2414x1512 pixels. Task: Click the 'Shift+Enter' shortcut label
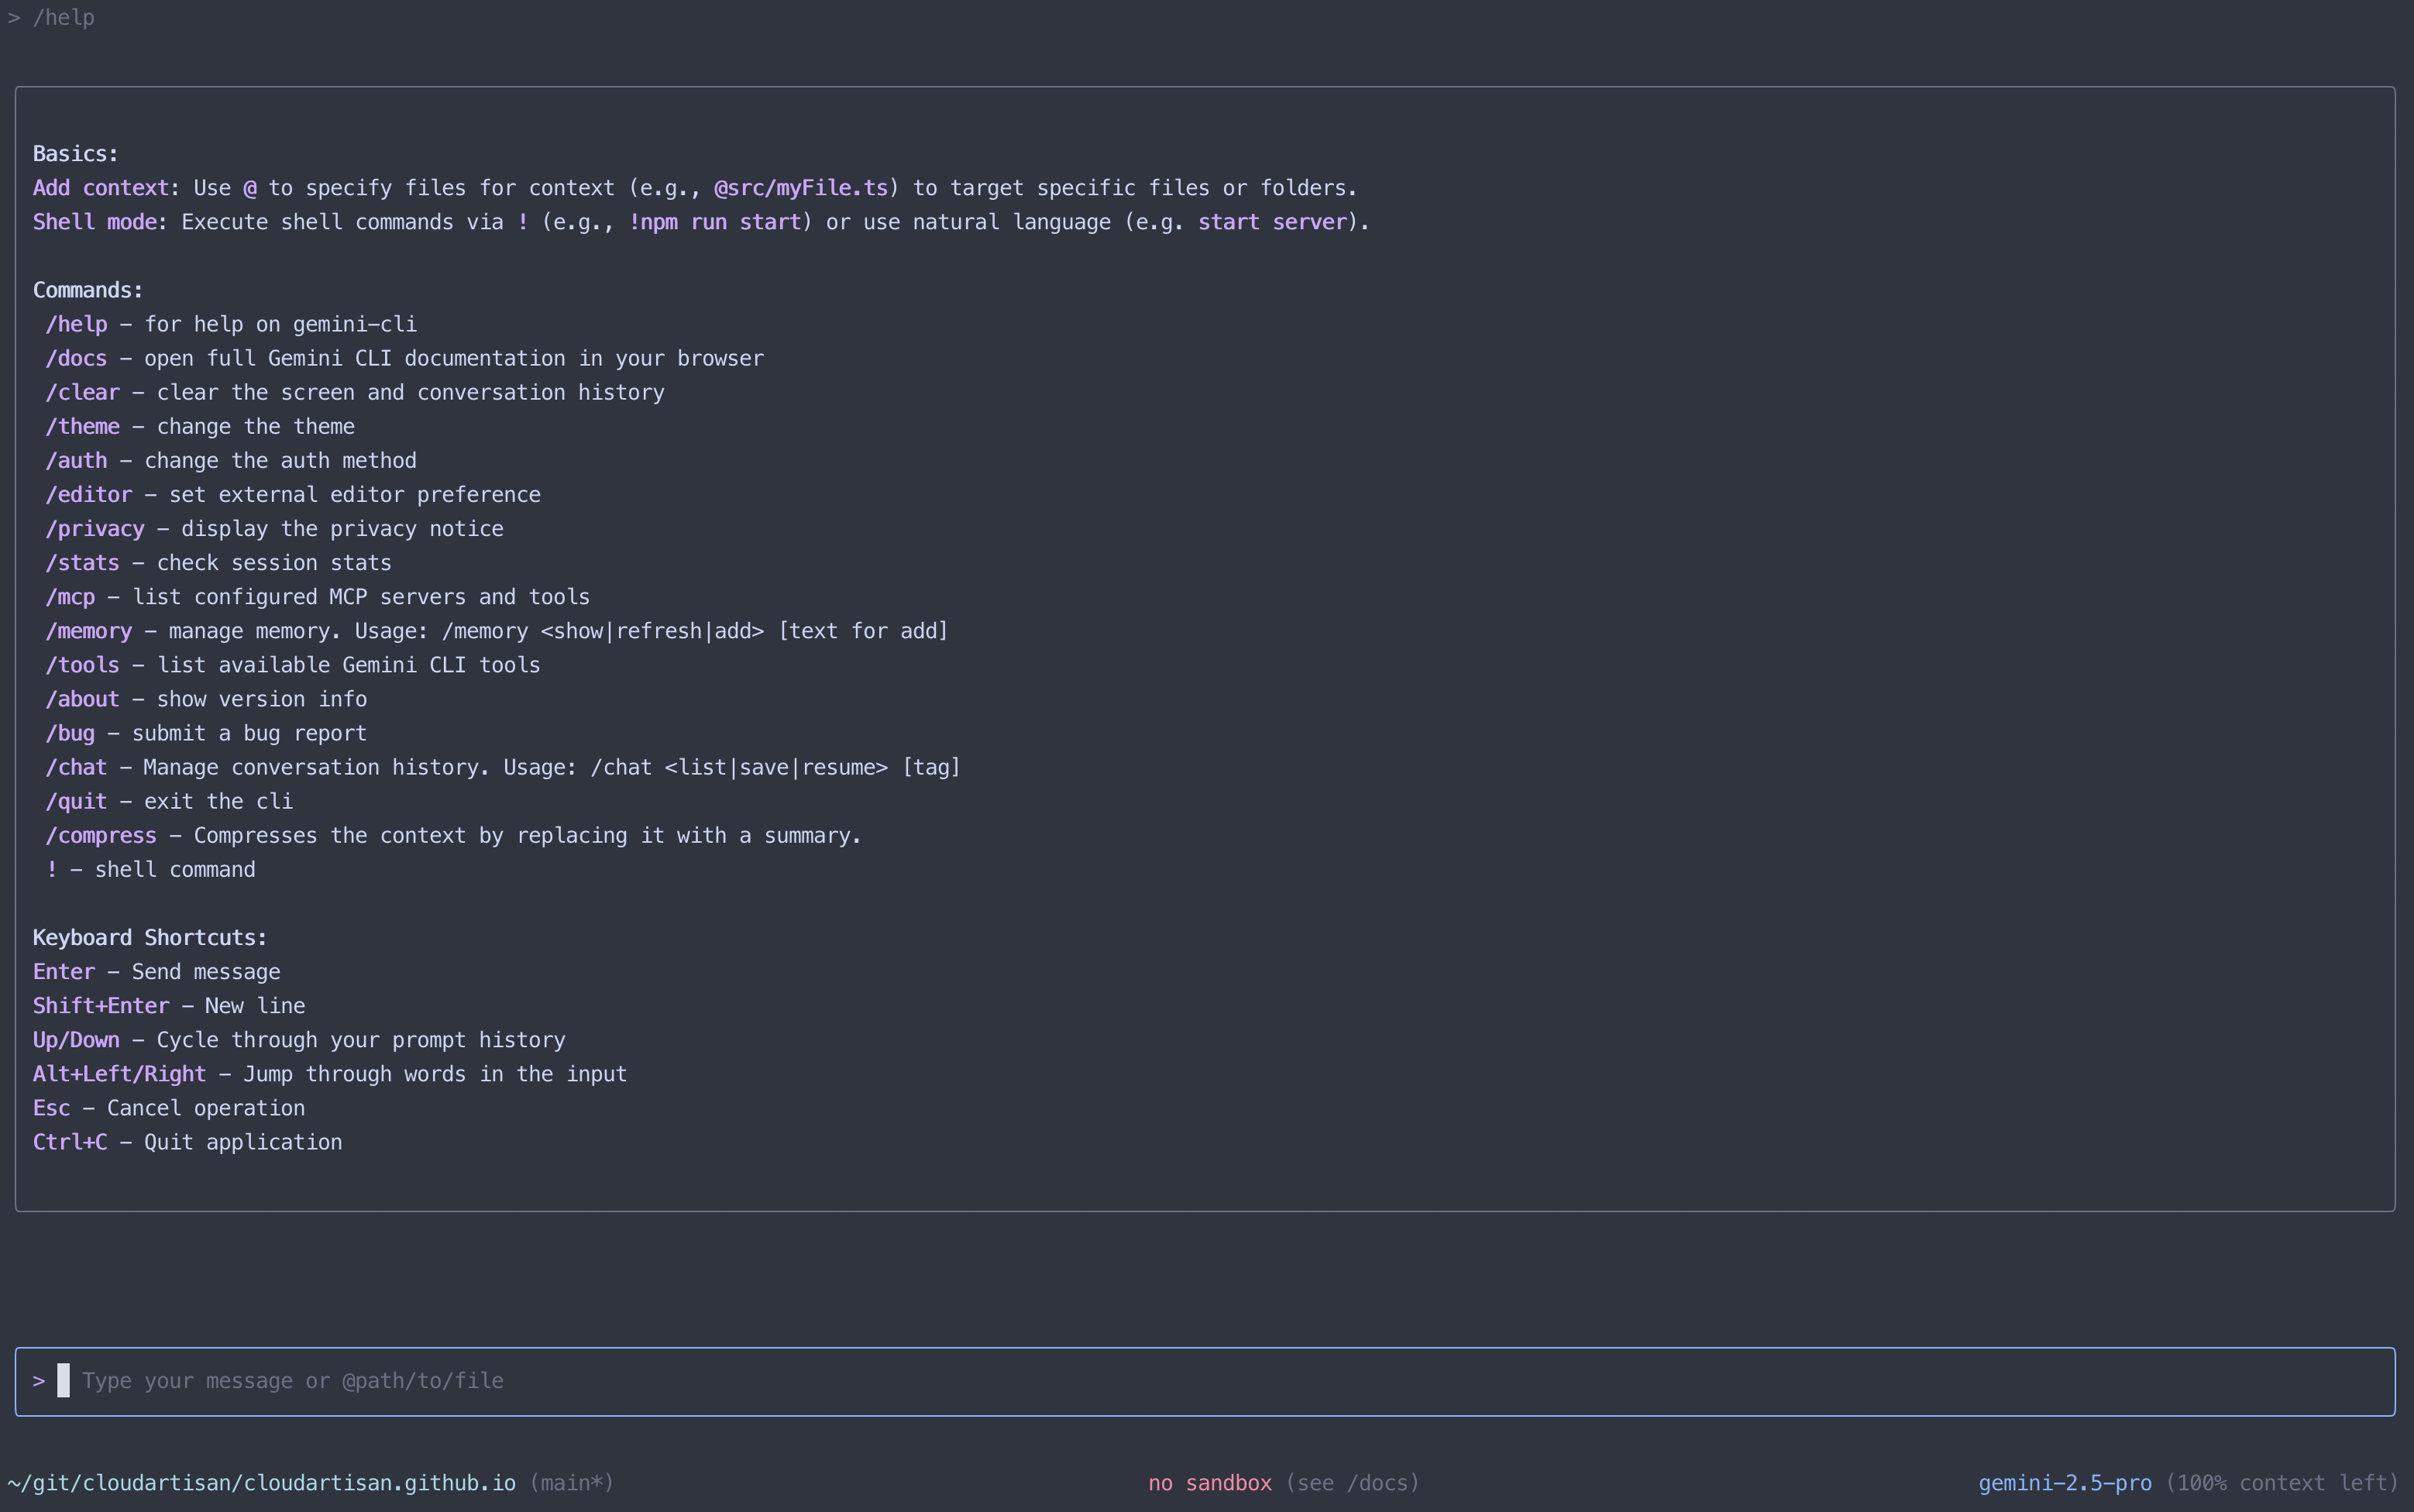[101, 1005]
